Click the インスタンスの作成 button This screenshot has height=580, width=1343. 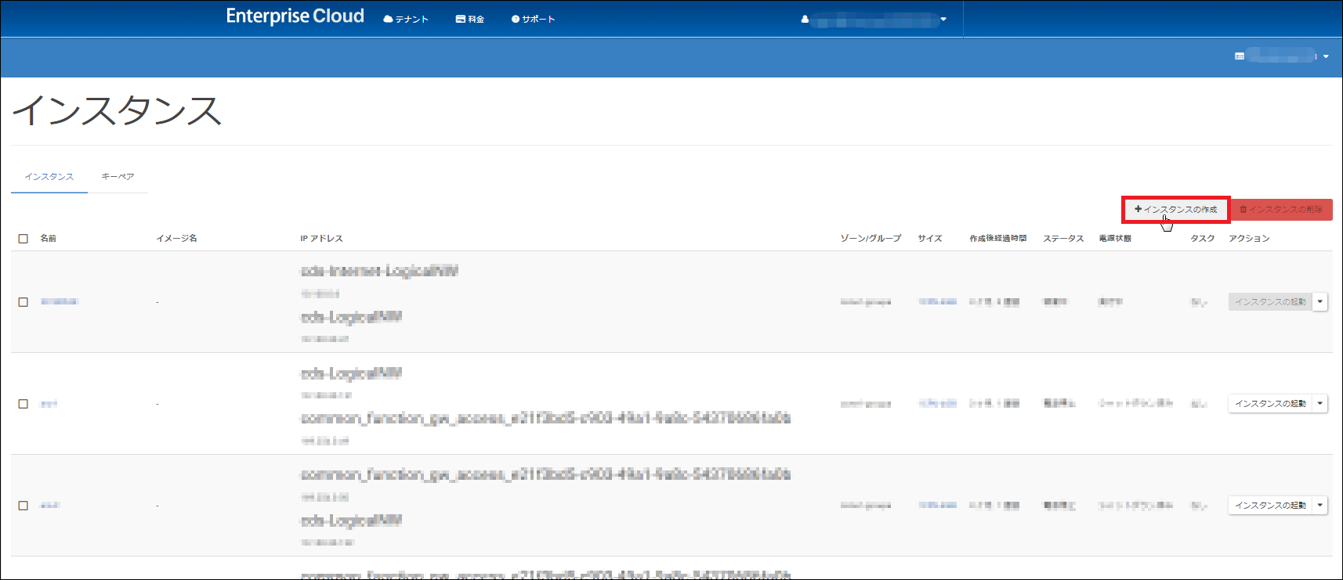click(x=1176, y=210)
